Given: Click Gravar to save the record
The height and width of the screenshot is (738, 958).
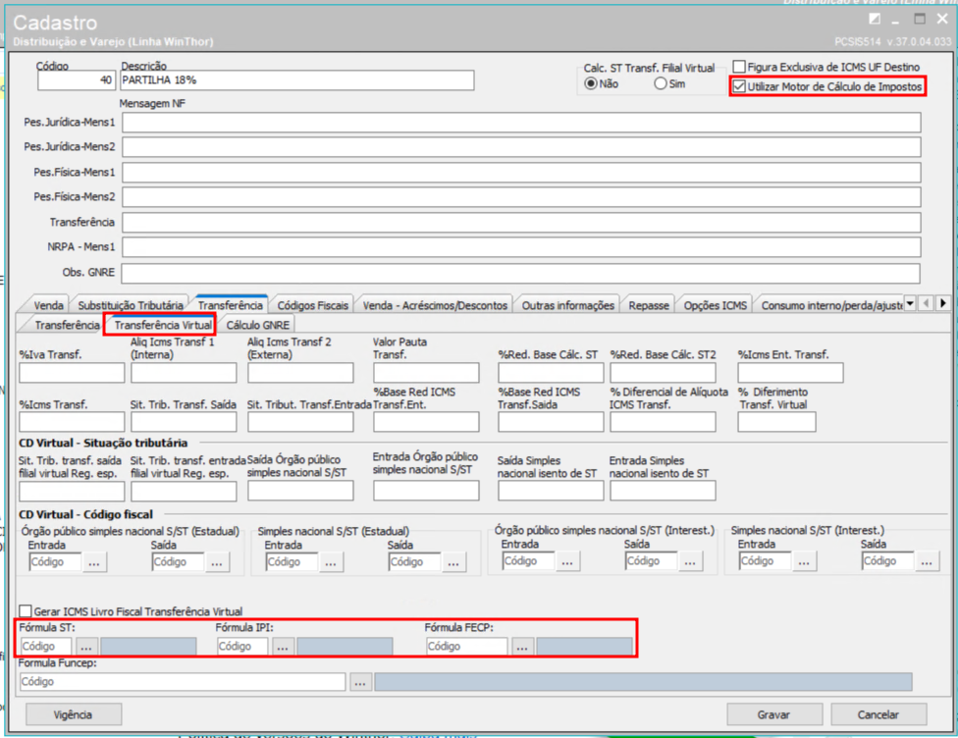Looking at the screenshot, I should (x=774, y=714).
